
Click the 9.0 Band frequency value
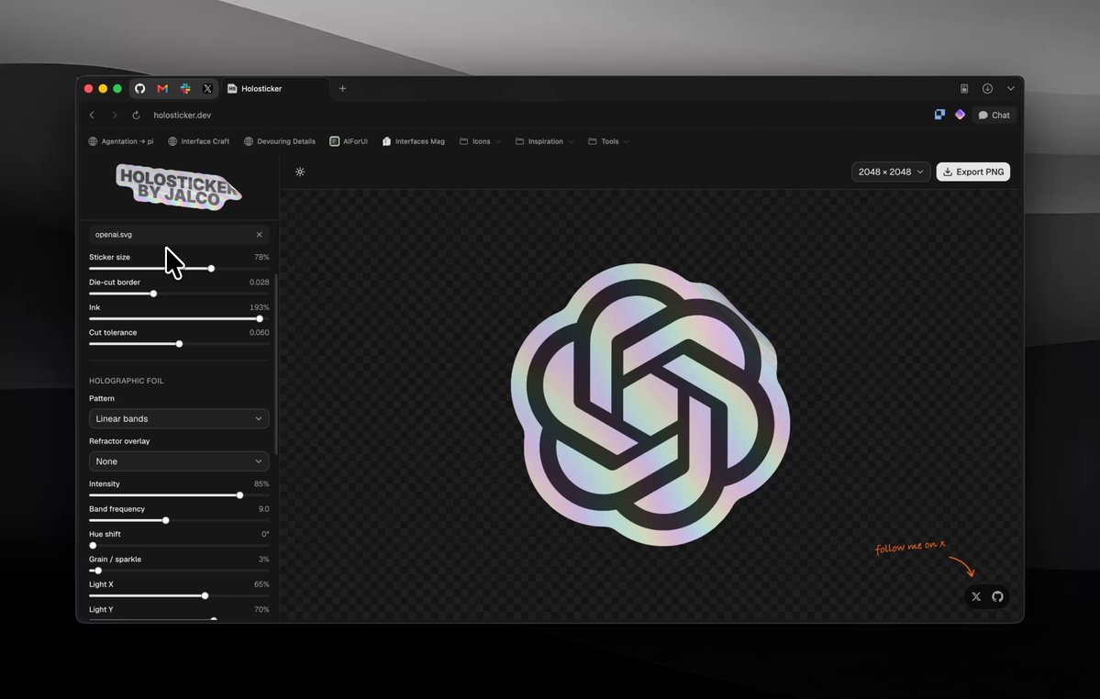point(264,509)
